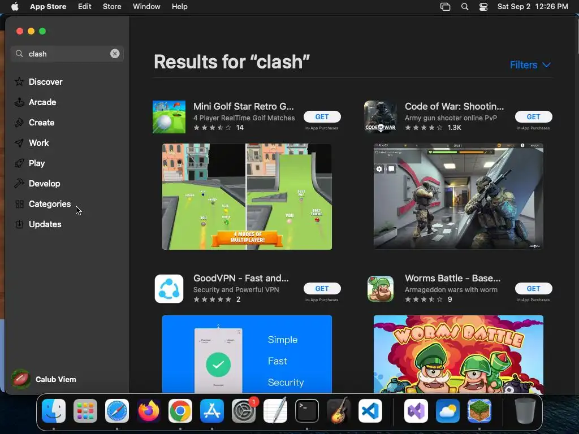The height and width of the screenshot is (434, 579).
Task: Focus the clash search field
Action: click(x=67, y=54)
